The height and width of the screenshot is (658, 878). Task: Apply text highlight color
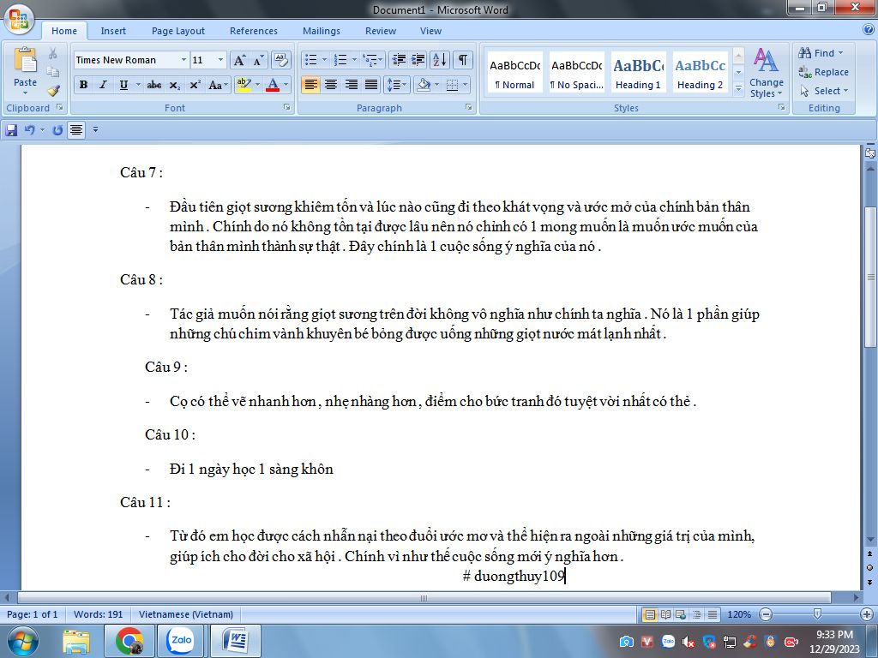pos(244,85)
